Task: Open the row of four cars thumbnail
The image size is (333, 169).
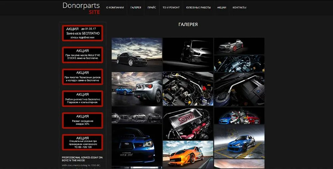Action: pyautogui.click(x=137, y=115)
